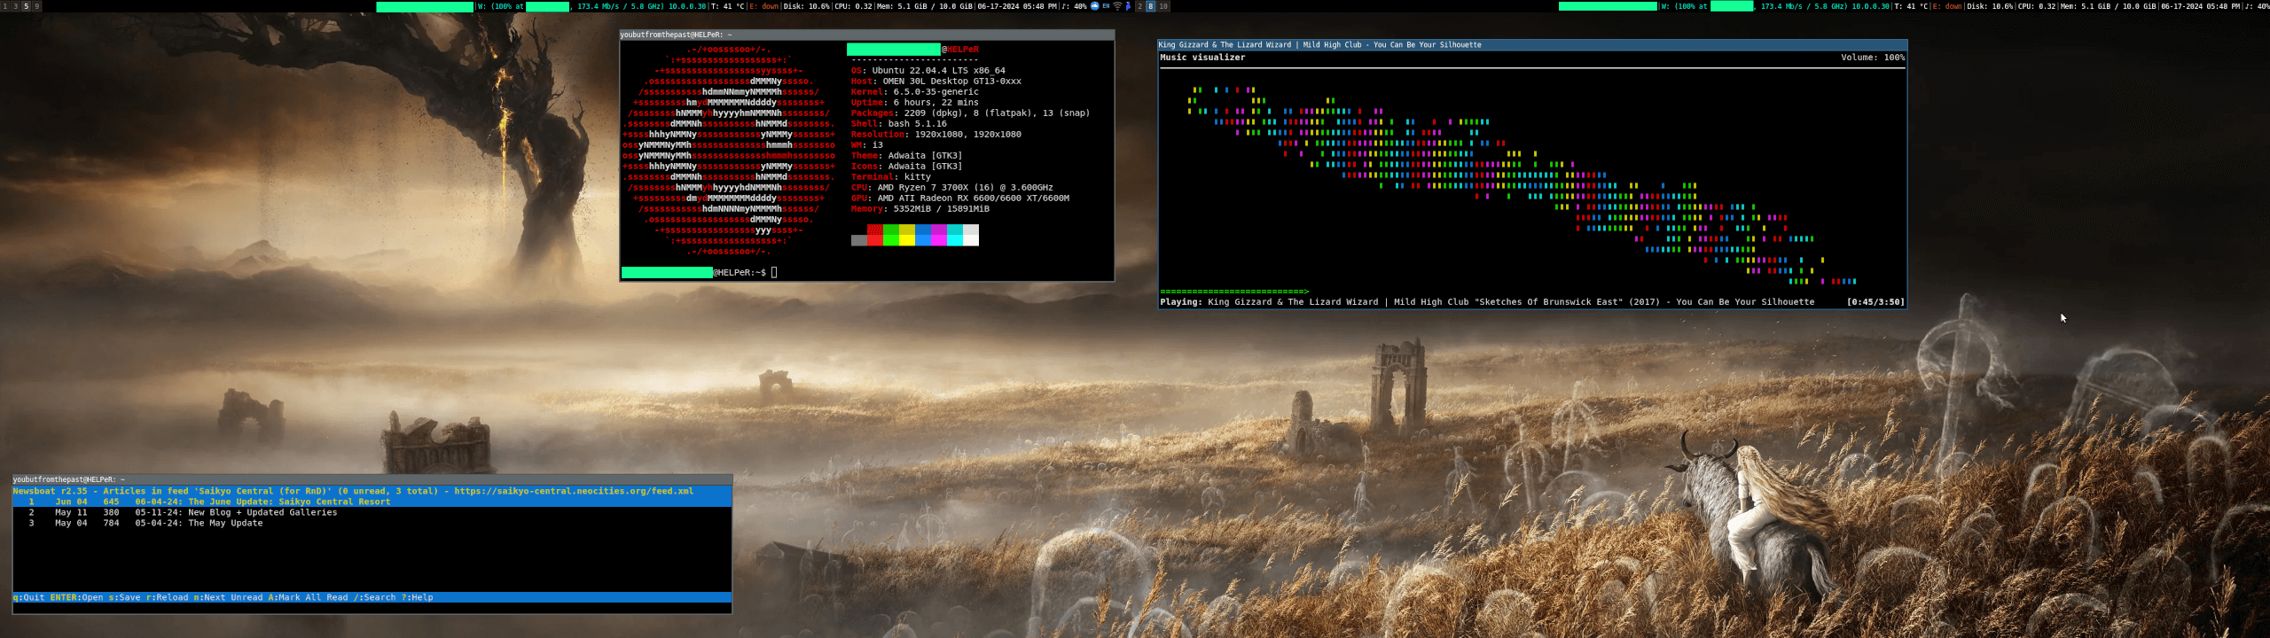Click q:Quit in Newsboat hint bar
This screenshot has width=2270, height=638.
click(28, 597)
